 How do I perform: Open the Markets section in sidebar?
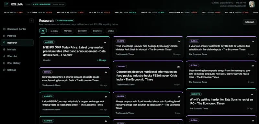pyautogui.click(x=17, y=49)
